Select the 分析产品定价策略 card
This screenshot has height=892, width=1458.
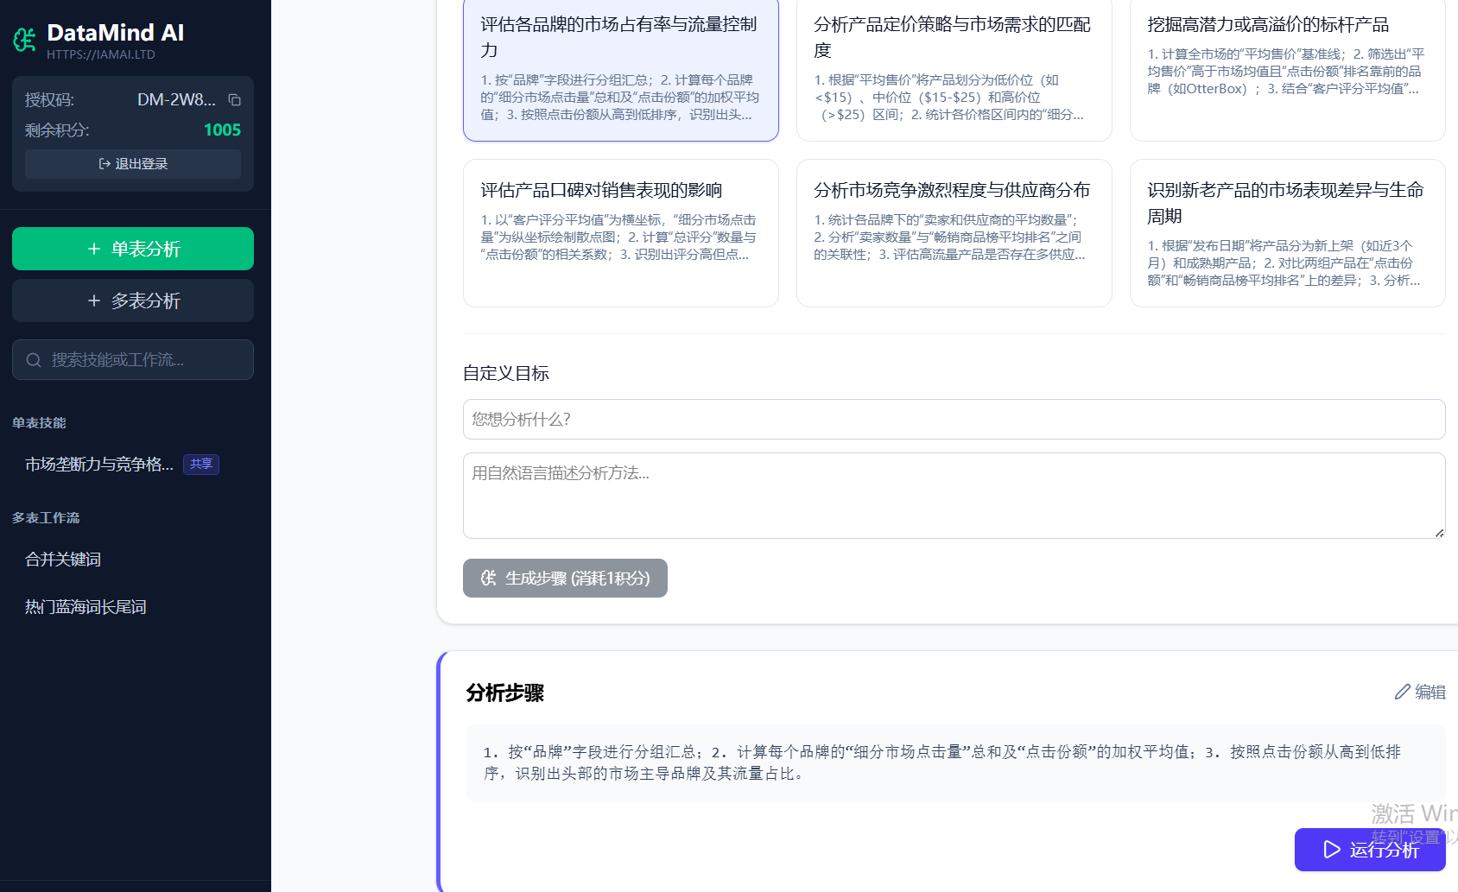pyautogui.click(x=954, y=69)
